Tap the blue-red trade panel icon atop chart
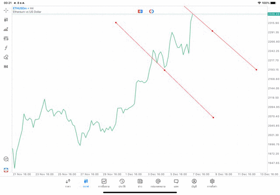280x195 pixels. pos(140,10)
